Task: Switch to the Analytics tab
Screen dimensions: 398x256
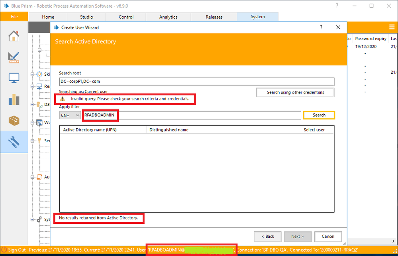Action: click(168, 17)
